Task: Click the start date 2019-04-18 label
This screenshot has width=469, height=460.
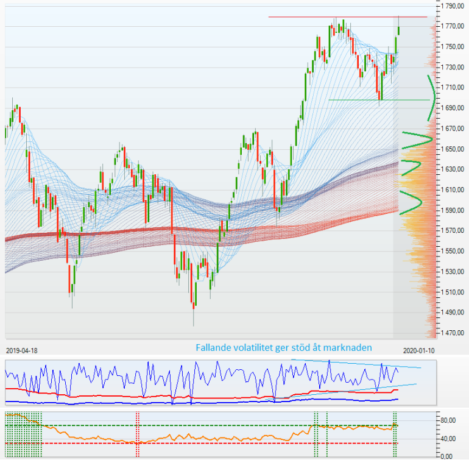Action: [x=22, y=351]
